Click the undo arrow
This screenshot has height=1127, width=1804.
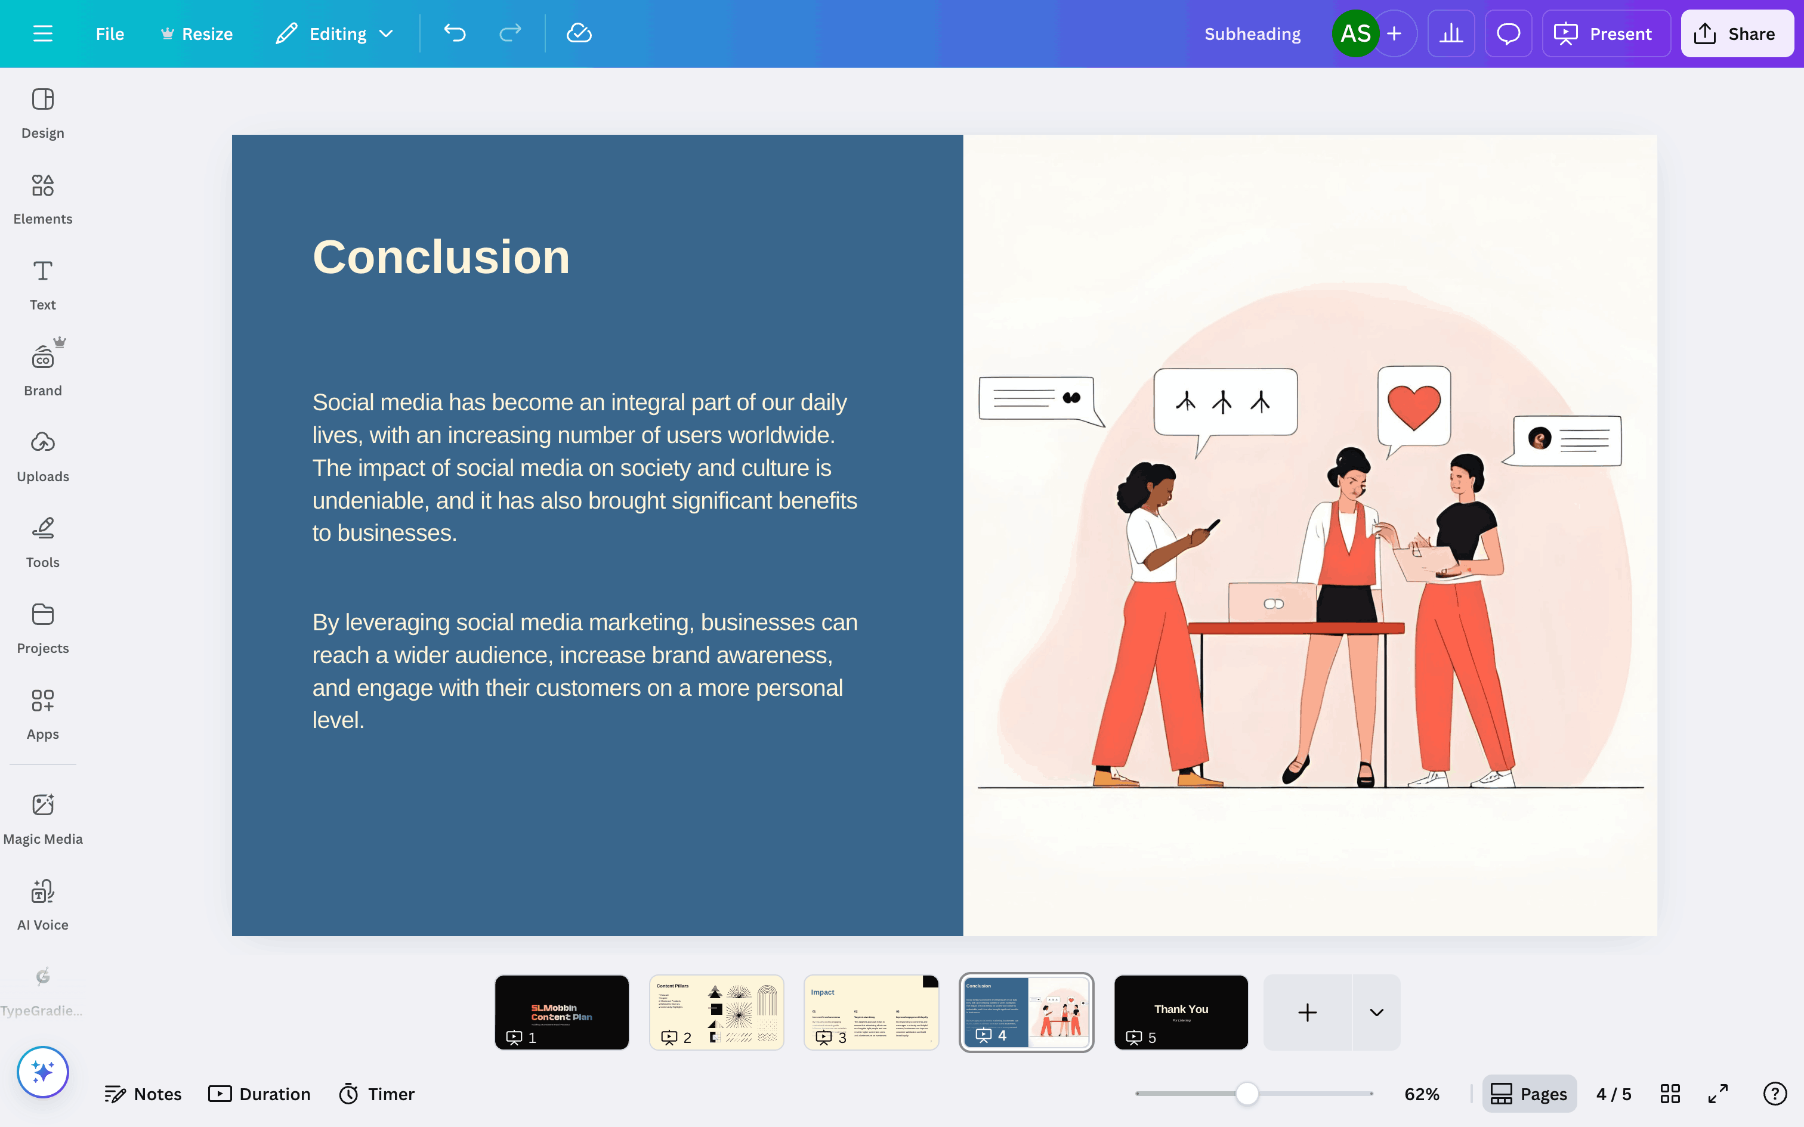tap(455, 33)
